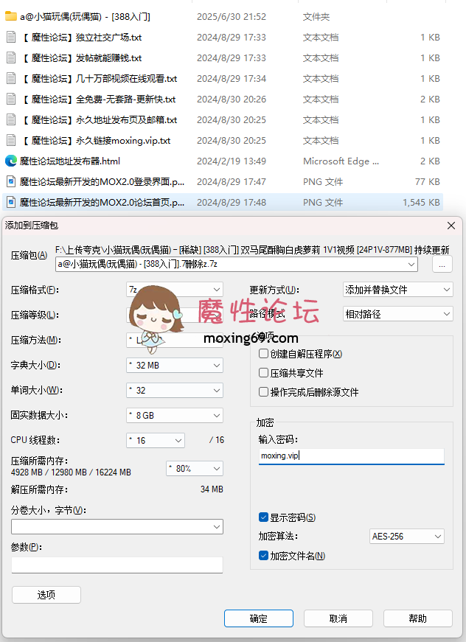Image resolution: width=466 pixels, height=642 pixels.
Task: Click the 34 MB decompression memory value
Action: 212,489
